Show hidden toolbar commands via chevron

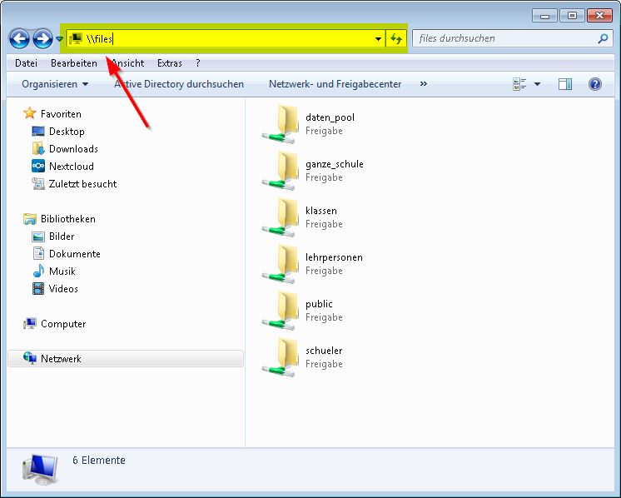coord(424,84)
